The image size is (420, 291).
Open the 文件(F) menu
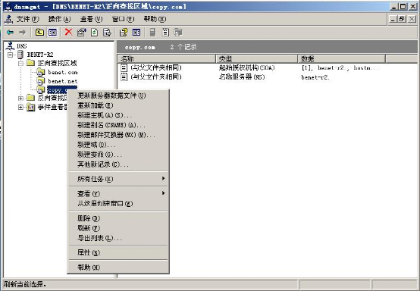pos(28,19)
